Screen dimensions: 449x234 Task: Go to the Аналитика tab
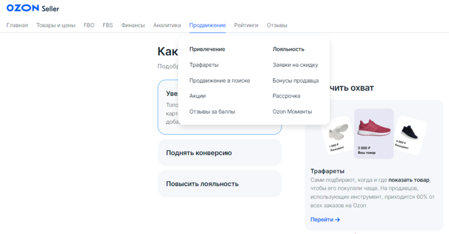pos(167,25)
